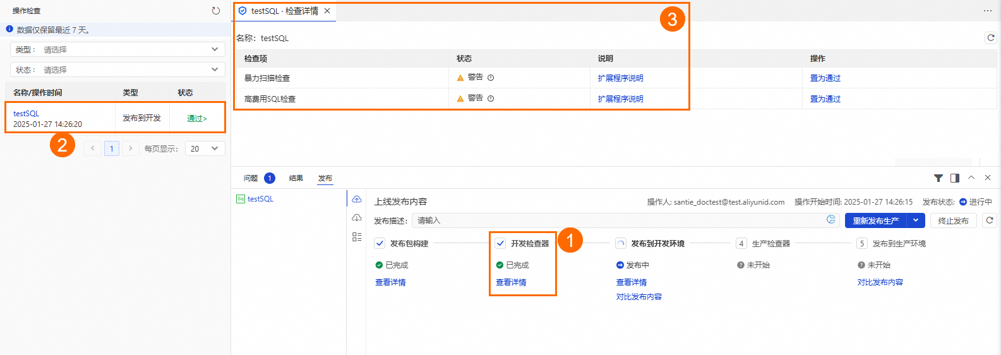Image resolution: width=1001 pixels, height=355 pixels.
Task: Refresh the publish progress
Action: click(x=990, y=220)
